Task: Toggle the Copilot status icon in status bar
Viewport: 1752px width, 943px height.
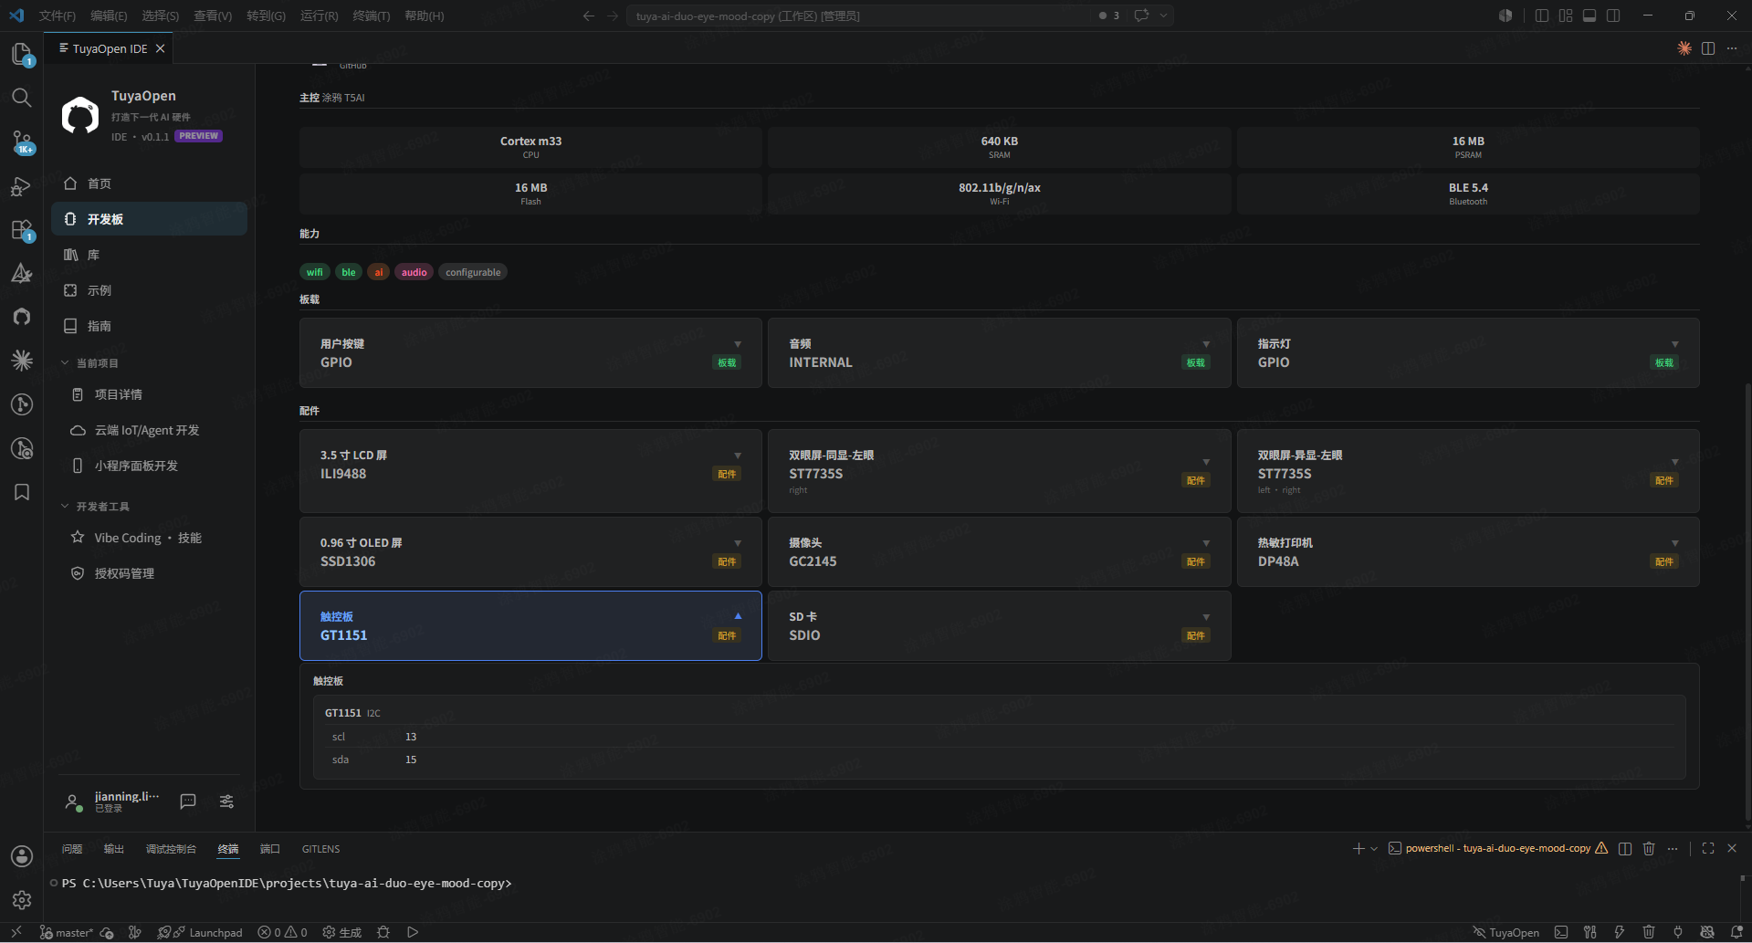Action: (x=1707, y=932)
